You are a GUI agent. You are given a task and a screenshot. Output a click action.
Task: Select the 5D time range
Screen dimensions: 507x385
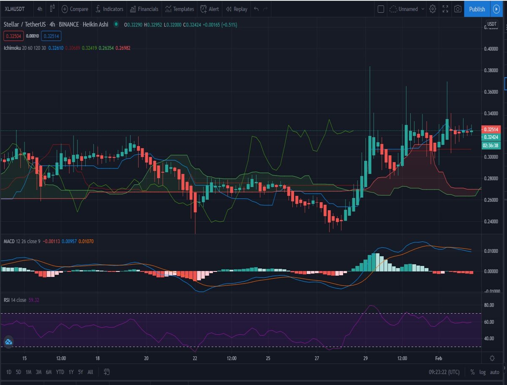(x=19, y=372)
